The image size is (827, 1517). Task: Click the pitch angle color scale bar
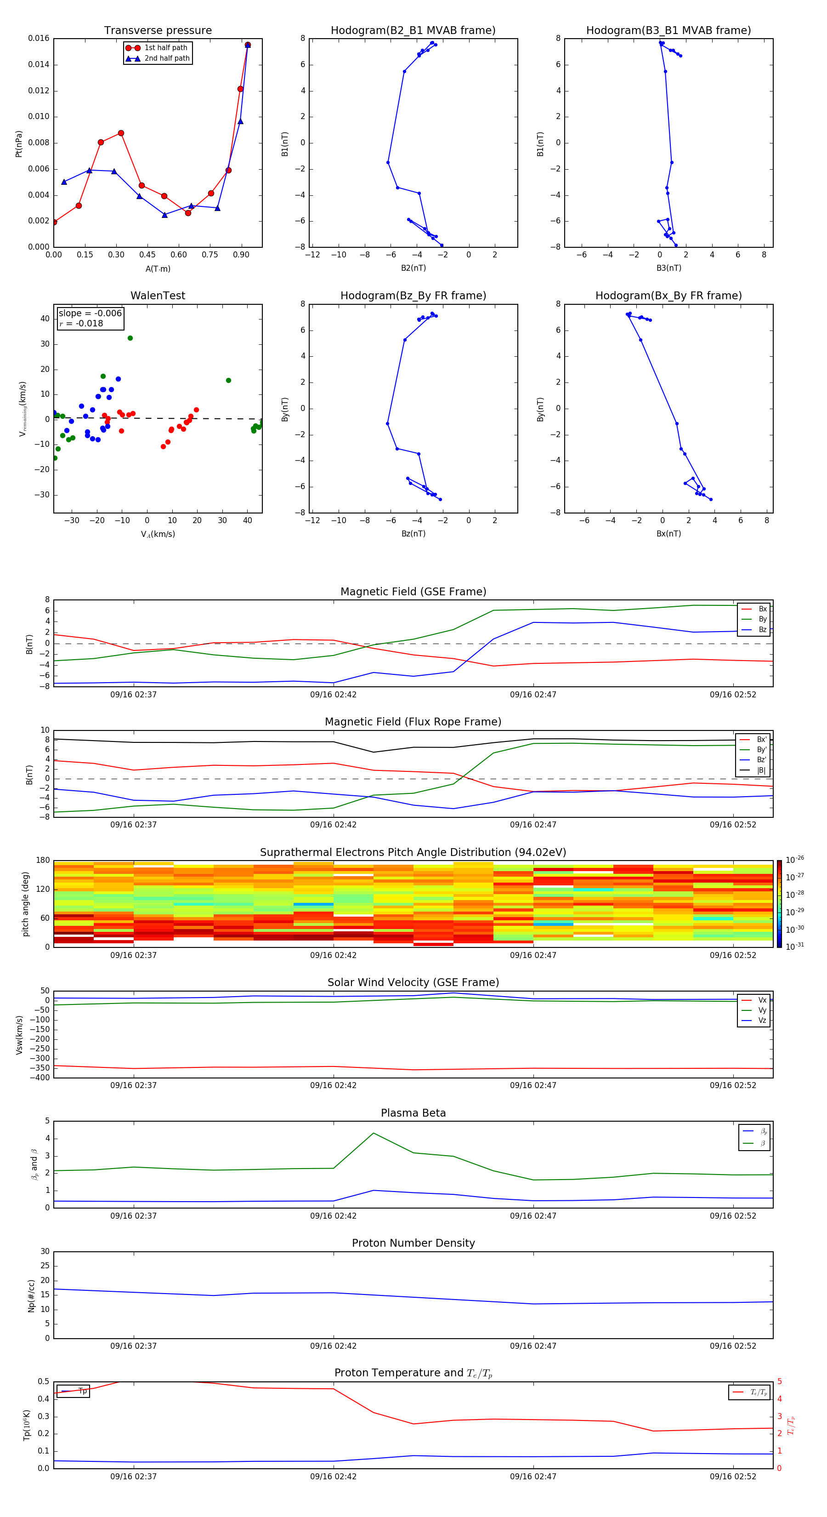tap(779, 903)
